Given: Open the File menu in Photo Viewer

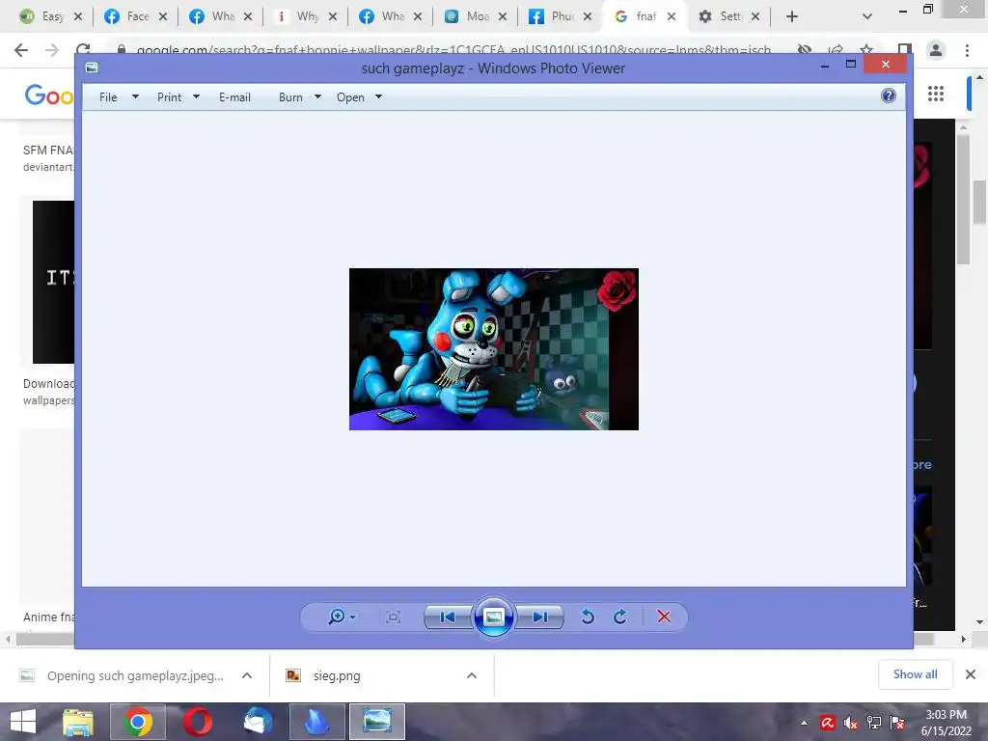Looking at the screenshot, I should point(108,97).
